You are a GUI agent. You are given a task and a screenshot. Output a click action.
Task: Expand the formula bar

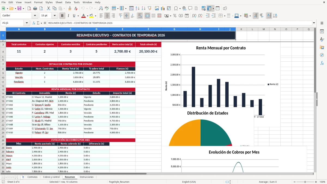pos(314,23)
